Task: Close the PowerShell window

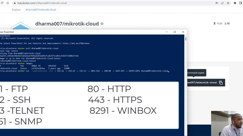Action: [x=183, y=32]
